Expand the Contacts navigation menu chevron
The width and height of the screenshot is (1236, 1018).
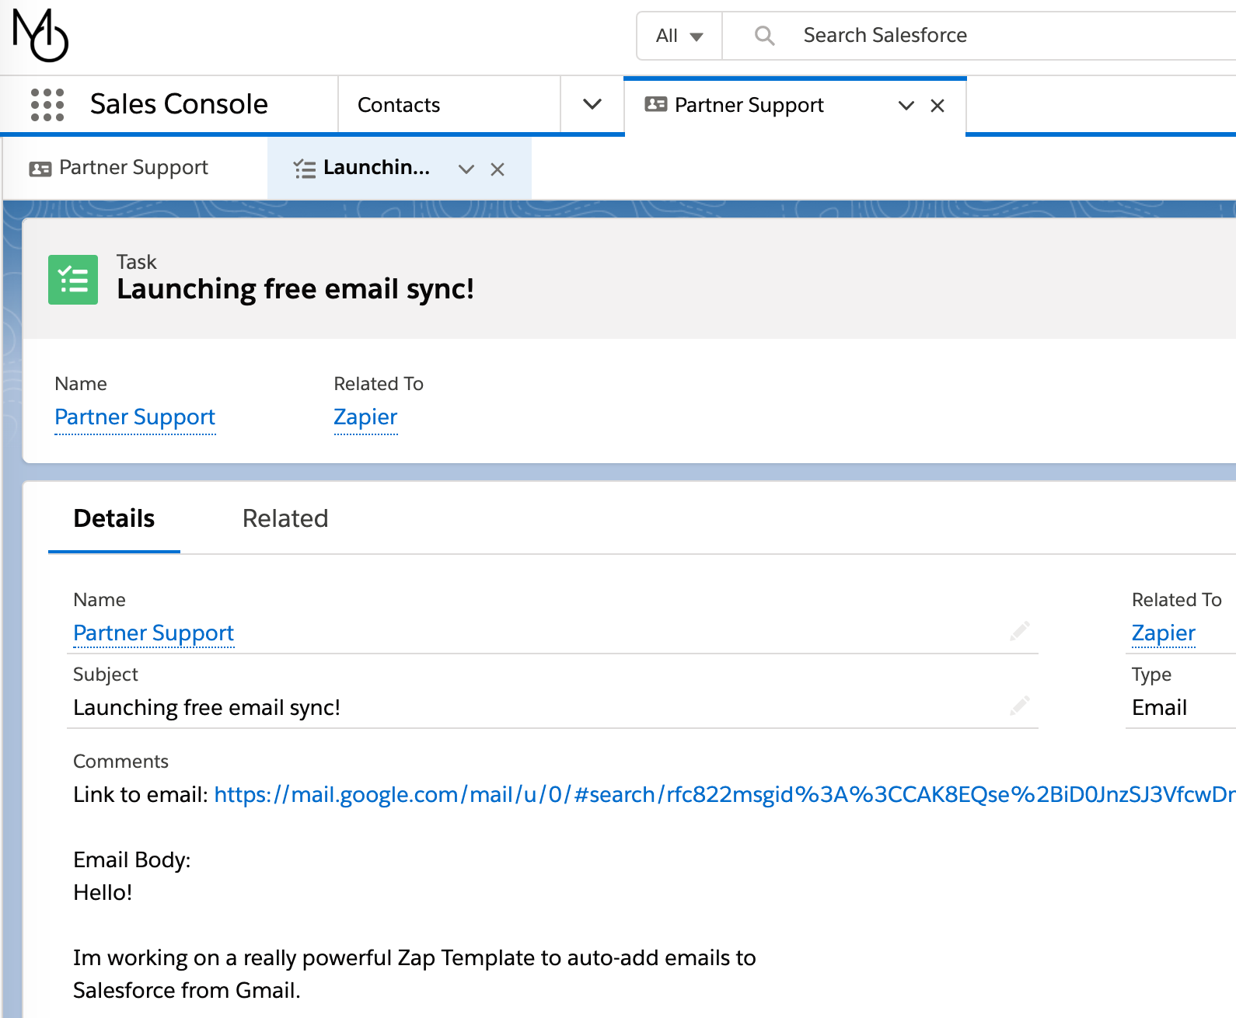[x=592, y=104]
